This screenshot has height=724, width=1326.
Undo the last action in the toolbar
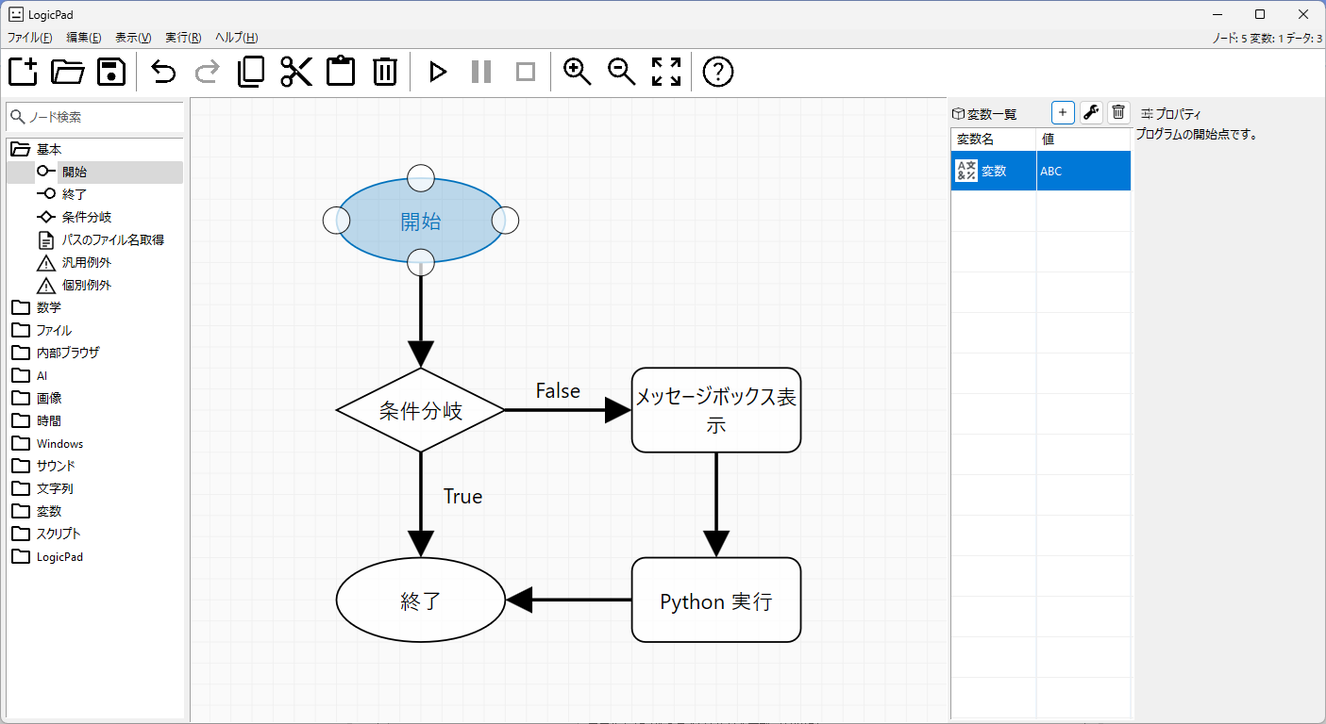pos(163,72)
